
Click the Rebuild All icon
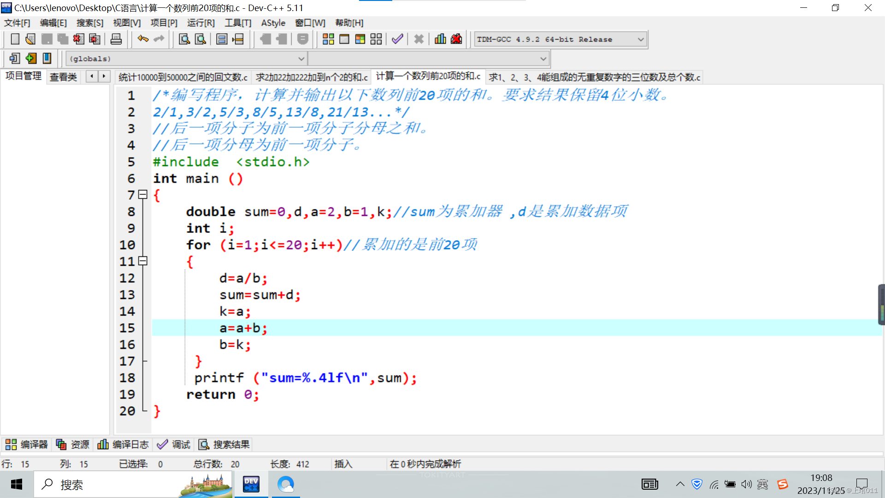tap(376, 39)
